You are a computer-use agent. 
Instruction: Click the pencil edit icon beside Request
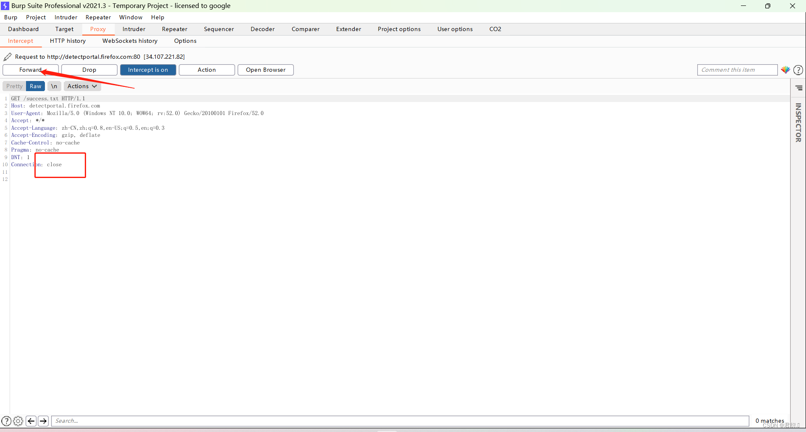tap(8, 57)
